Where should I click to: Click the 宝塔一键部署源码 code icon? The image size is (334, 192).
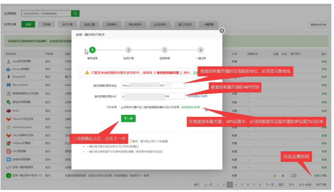[8, 167]
